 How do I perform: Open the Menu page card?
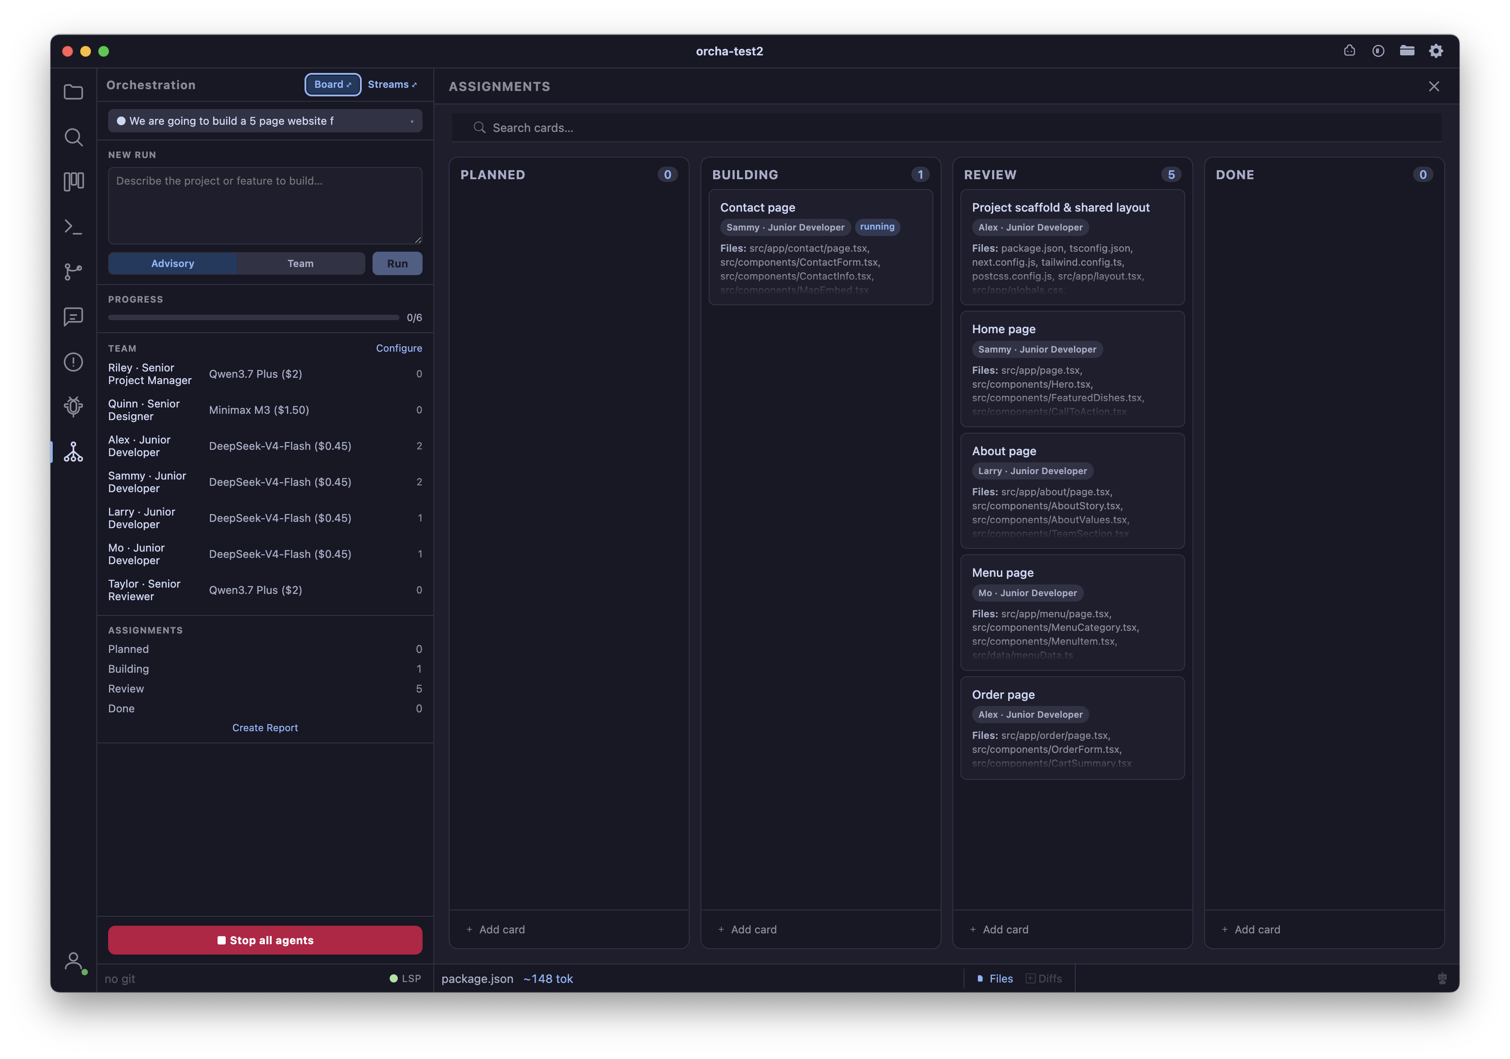click(1073, 613)
